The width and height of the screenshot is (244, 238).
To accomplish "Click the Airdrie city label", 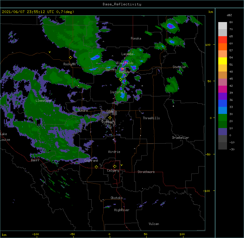I will 114,152.
